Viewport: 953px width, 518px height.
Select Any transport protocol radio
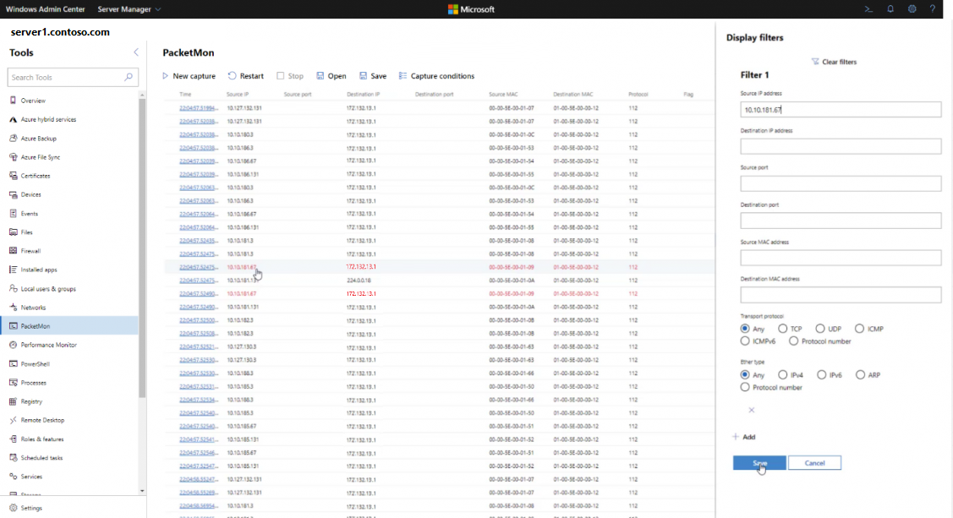[x=745, y=329]
